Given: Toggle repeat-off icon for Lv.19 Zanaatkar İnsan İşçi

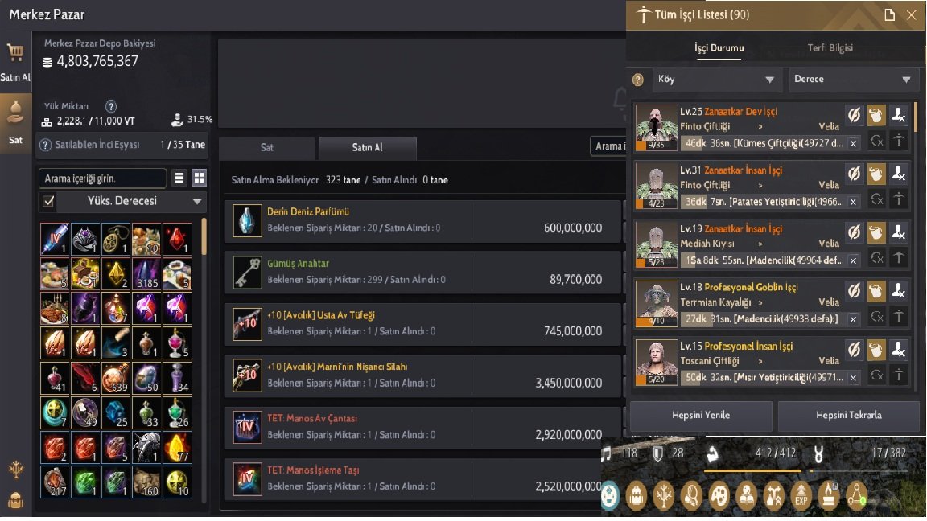Looking at the screenshot, I should (x=854, y=232).
